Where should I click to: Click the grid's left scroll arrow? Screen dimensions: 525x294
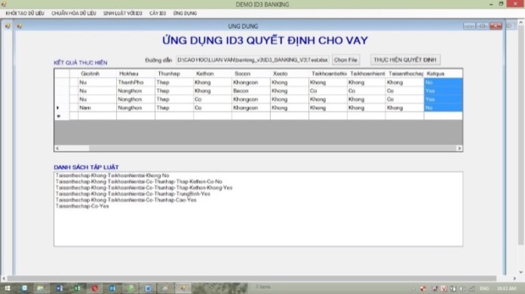tap(57, 149)
